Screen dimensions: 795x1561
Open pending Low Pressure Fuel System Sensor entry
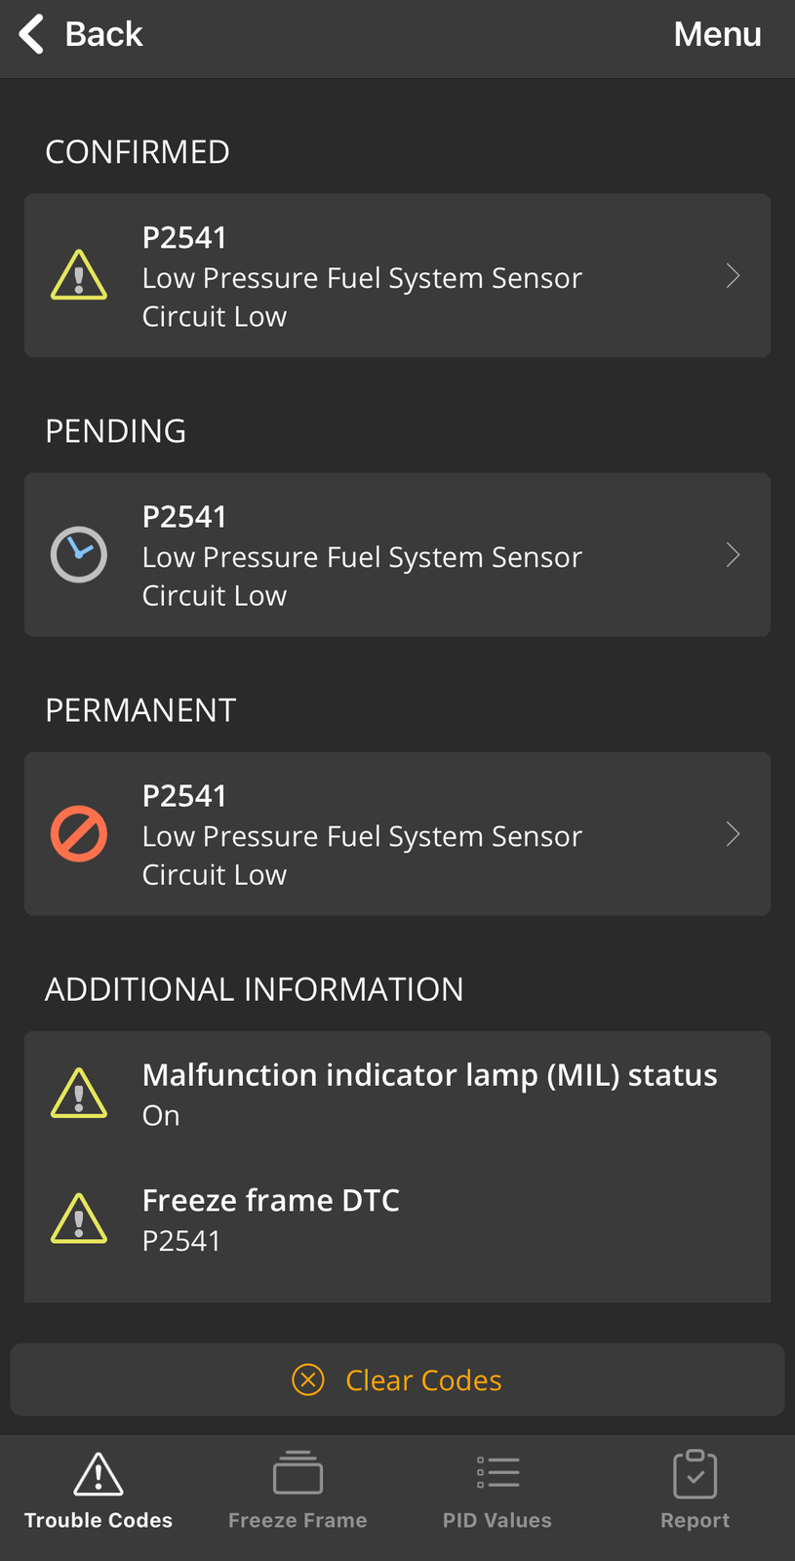coord(397,554)
